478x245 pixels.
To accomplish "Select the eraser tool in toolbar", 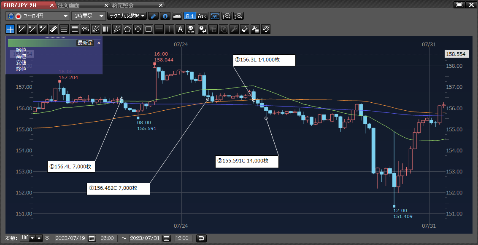I will coord(244,29).
